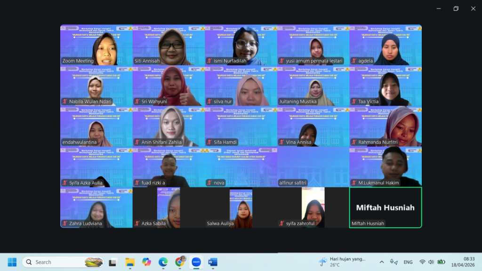The height and width of the screenshot is (271, 482).
Task: Open Microsoft Word from the taskbar
Action: point(212,262)
